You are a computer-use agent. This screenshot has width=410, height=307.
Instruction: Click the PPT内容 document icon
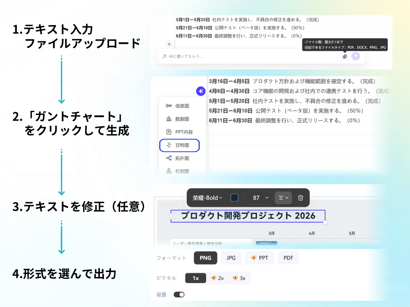(169, 132)
